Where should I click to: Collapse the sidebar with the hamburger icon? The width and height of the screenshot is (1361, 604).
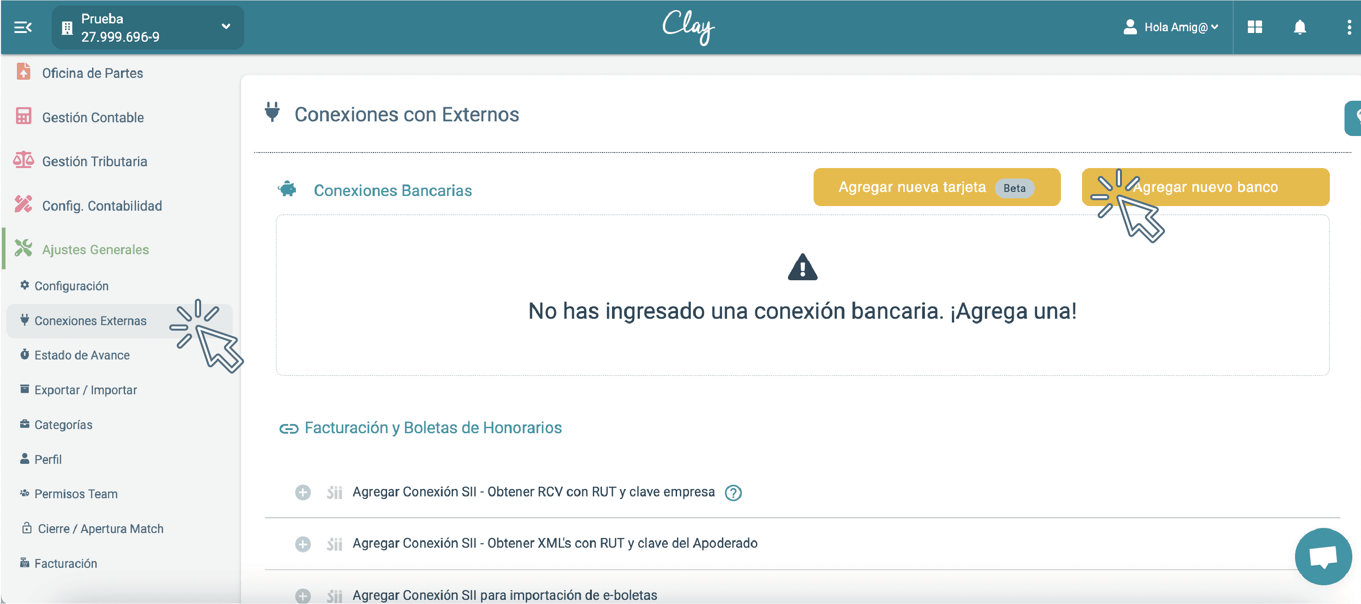point(22,27)
